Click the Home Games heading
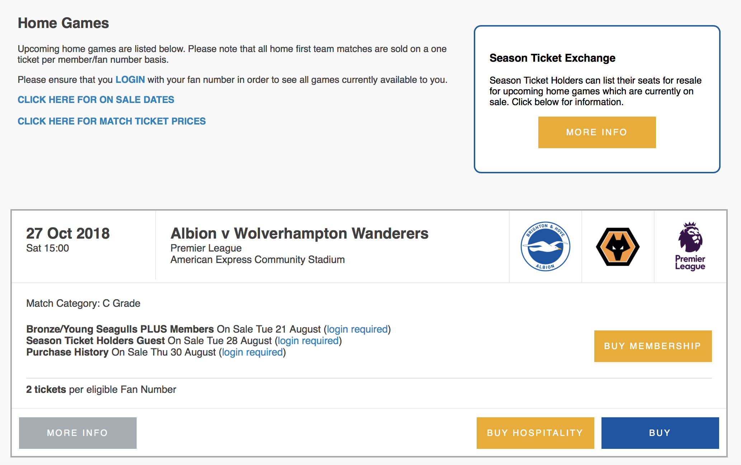741x465 pixels. point(63,23)
